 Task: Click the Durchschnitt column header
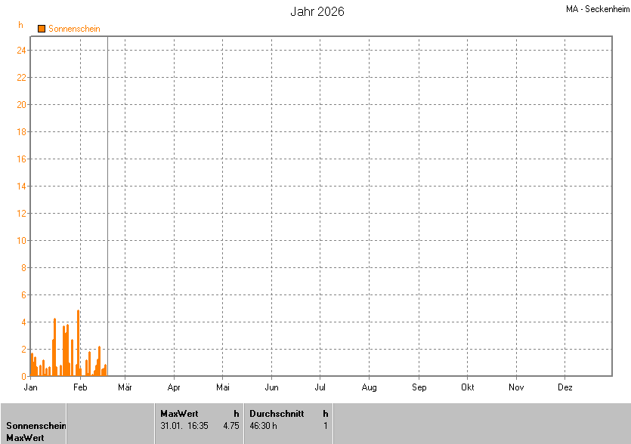277,413
